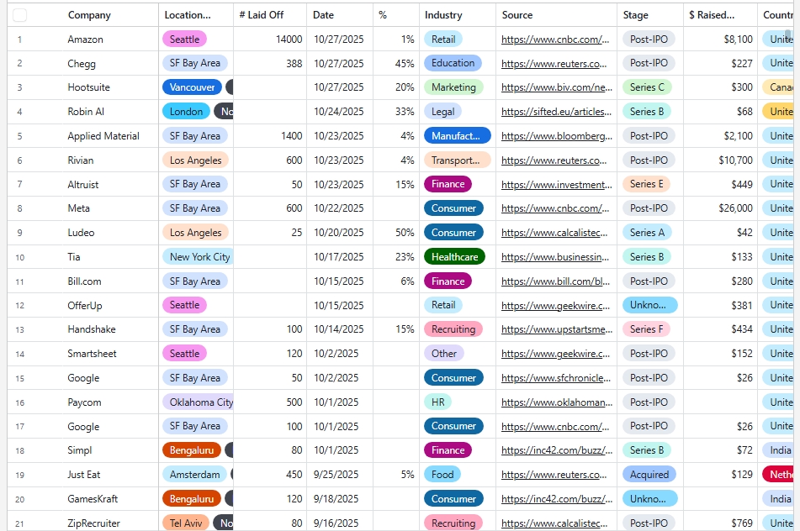The image size is (800, 531).
Task: Select the Series E stage tag for Altruist
Action: [x=646, y=184]
